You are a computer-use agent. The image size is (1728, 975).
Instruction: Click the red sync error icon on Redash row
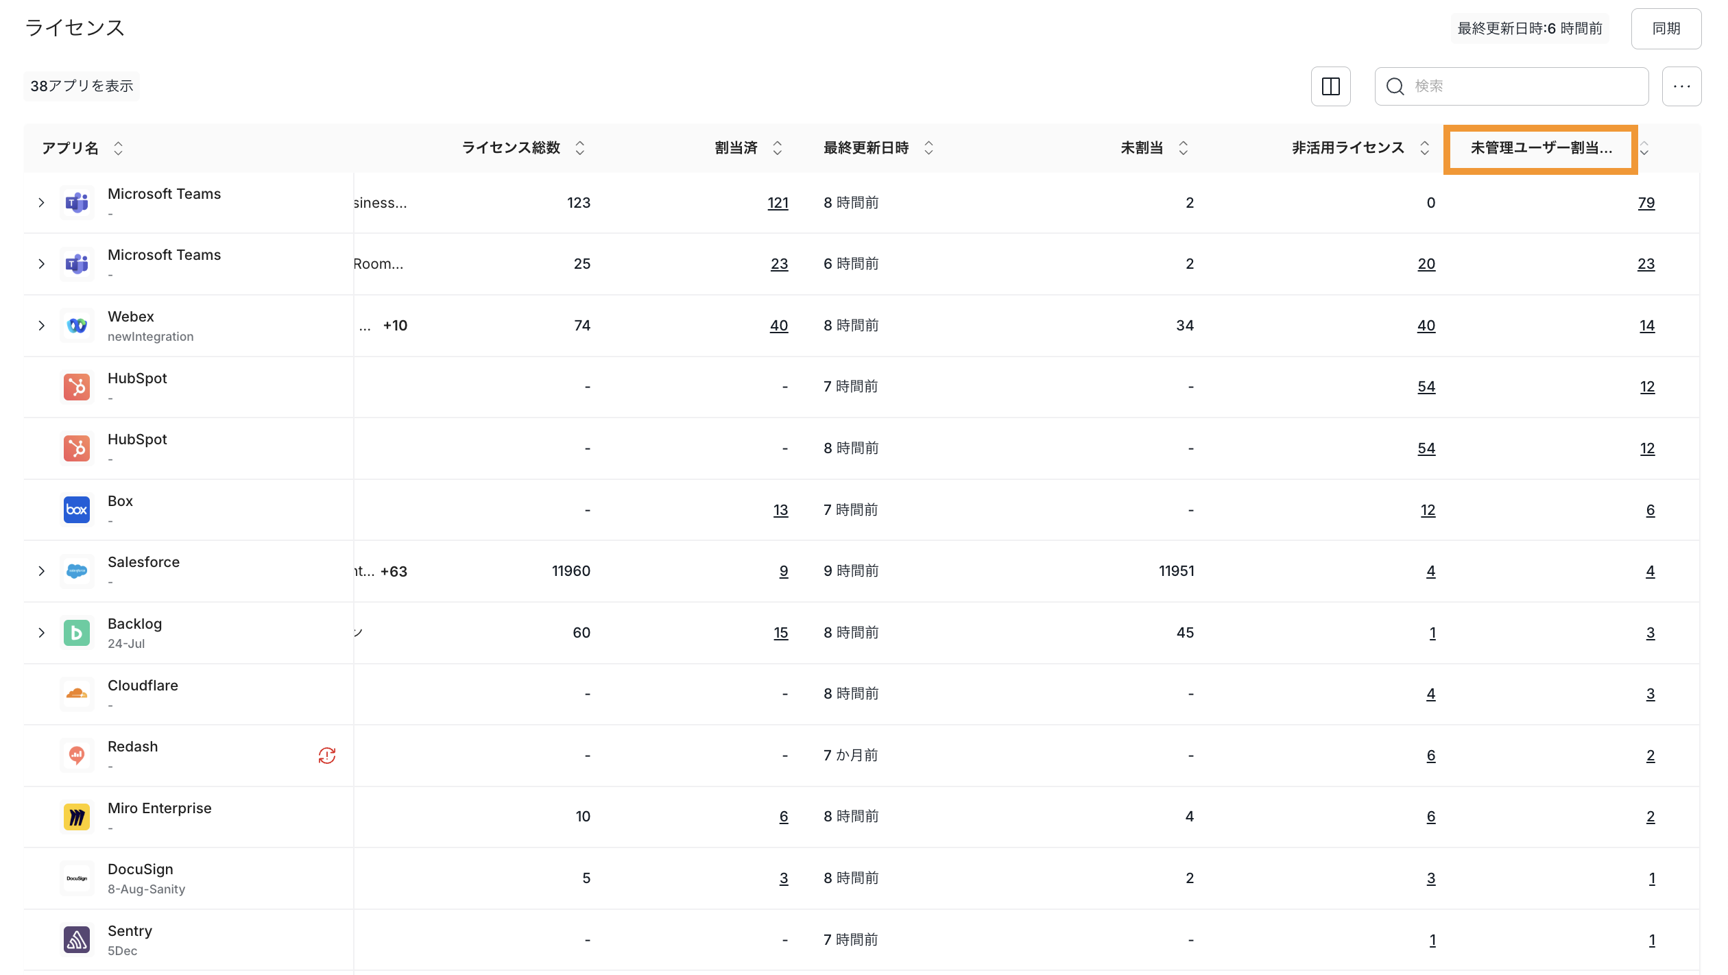point(327,755)
